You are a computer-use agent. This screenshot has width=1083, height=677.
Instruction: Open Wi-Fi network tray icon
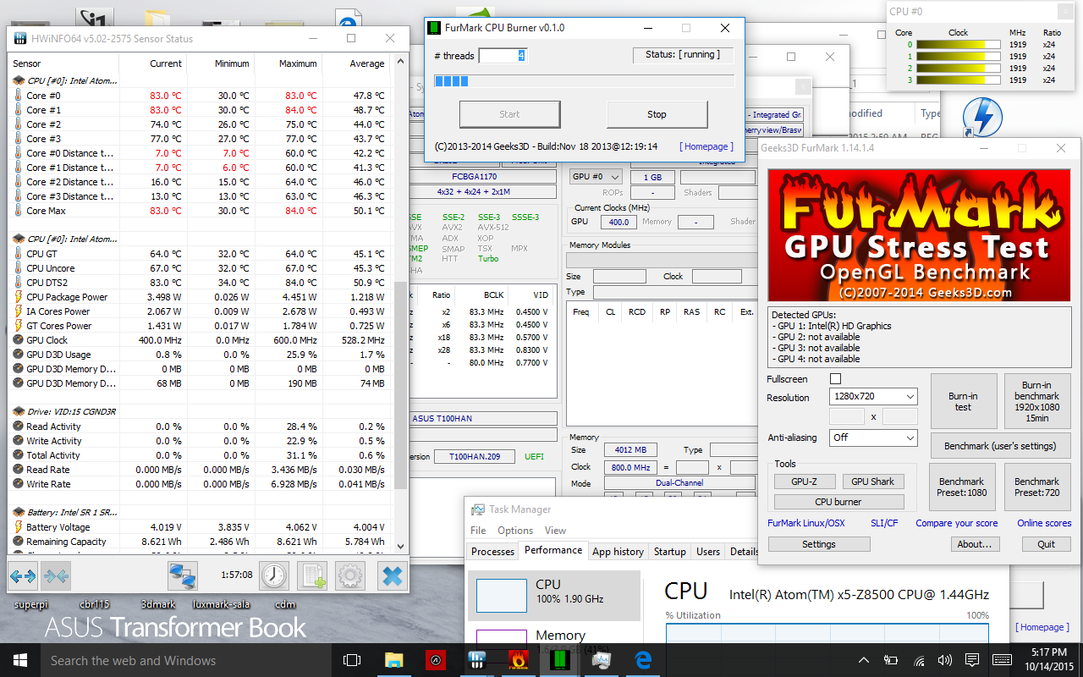click(x=919, y=660)
